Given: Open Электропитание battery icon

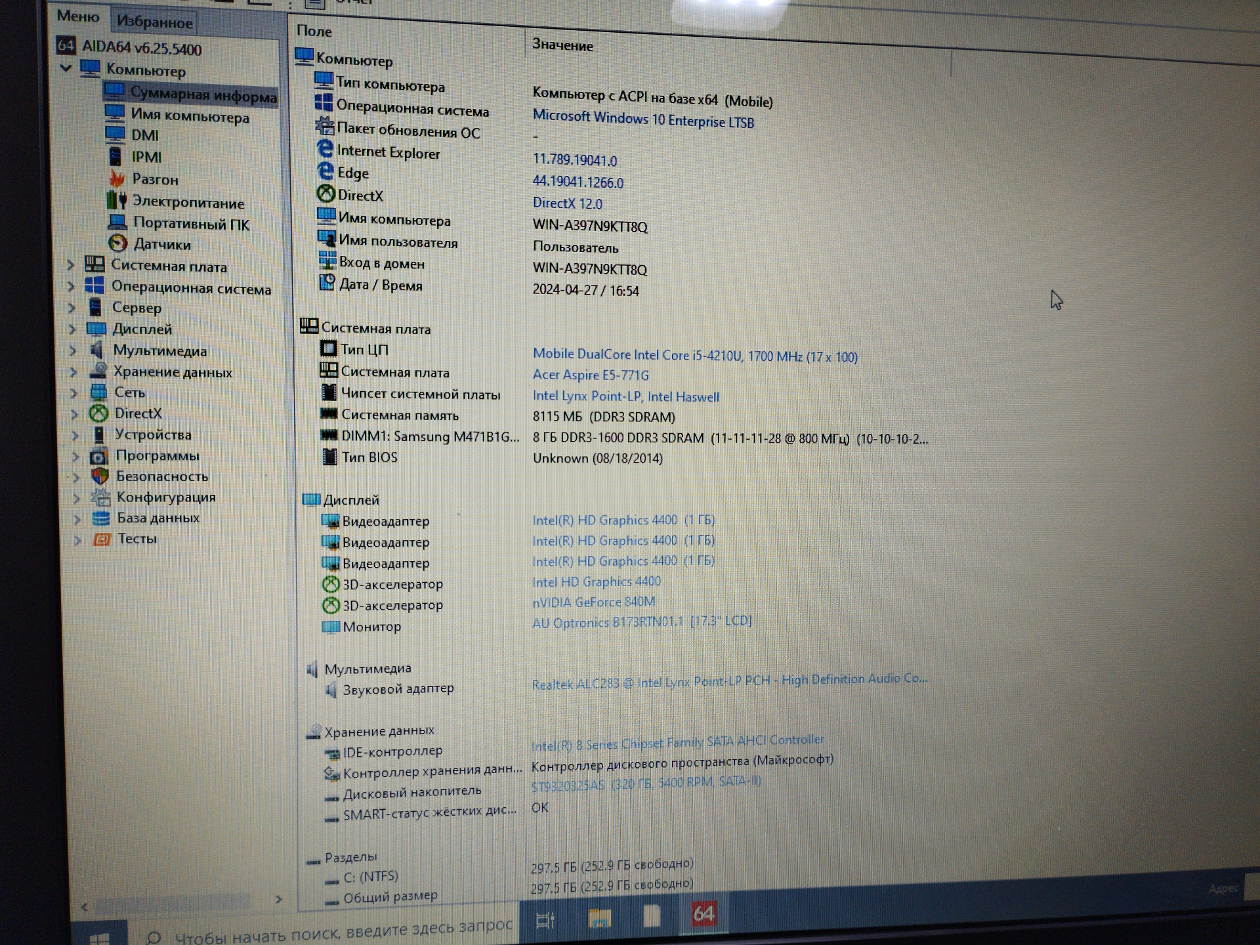Looking at the screenshot, I should 117,200.
